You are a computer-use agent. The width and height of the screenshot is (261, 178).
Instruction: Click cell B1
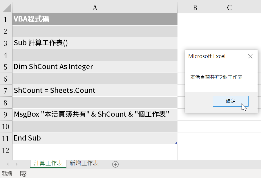click(x=195, y=19)
